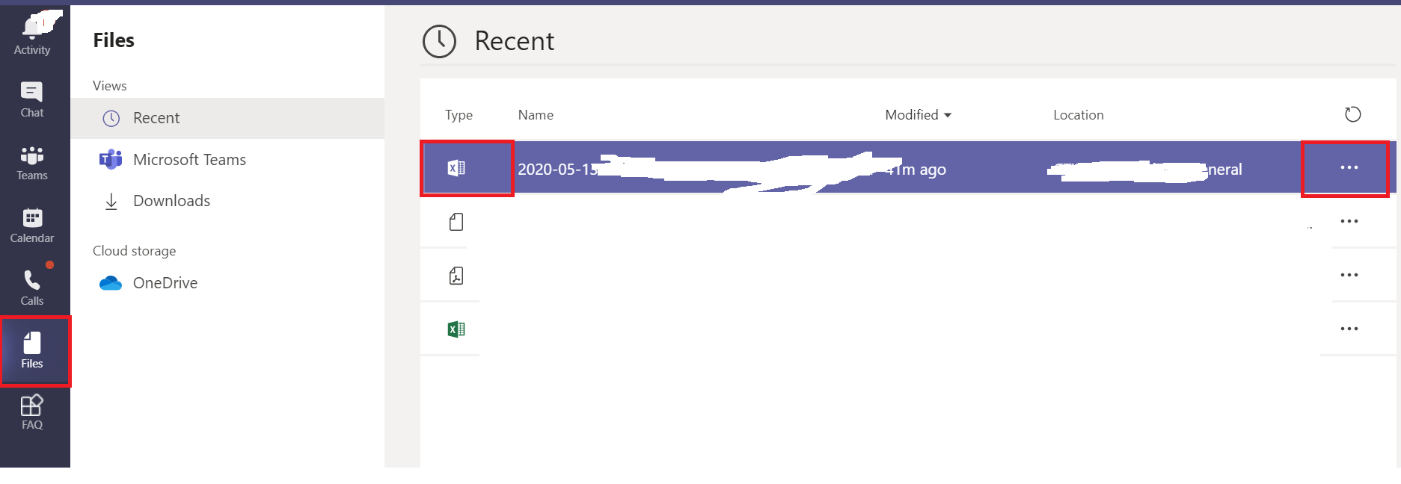Click the highlighted Excel file icon
The height and width of the screenshot is (484, 1401).
point(456,169)
